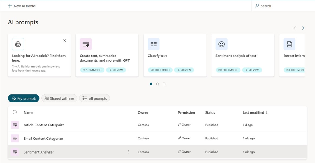
Task: Click prompt icon for Email Content Categorize
Action: 15,138
